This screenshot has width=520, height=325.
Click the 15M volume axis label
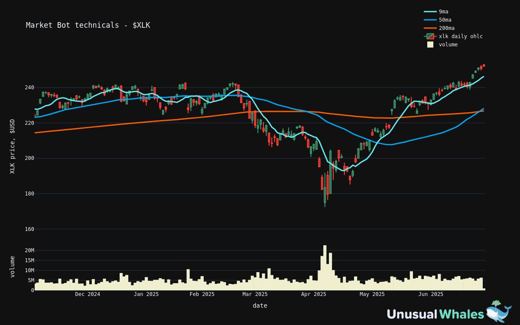click(x=29, y=260)
